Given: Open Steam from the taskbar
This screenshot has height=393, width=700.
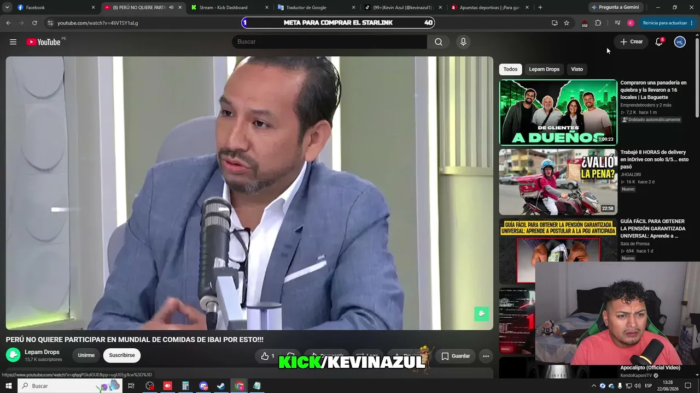Looking at the screenshot, I should click(x=220, y=386).
